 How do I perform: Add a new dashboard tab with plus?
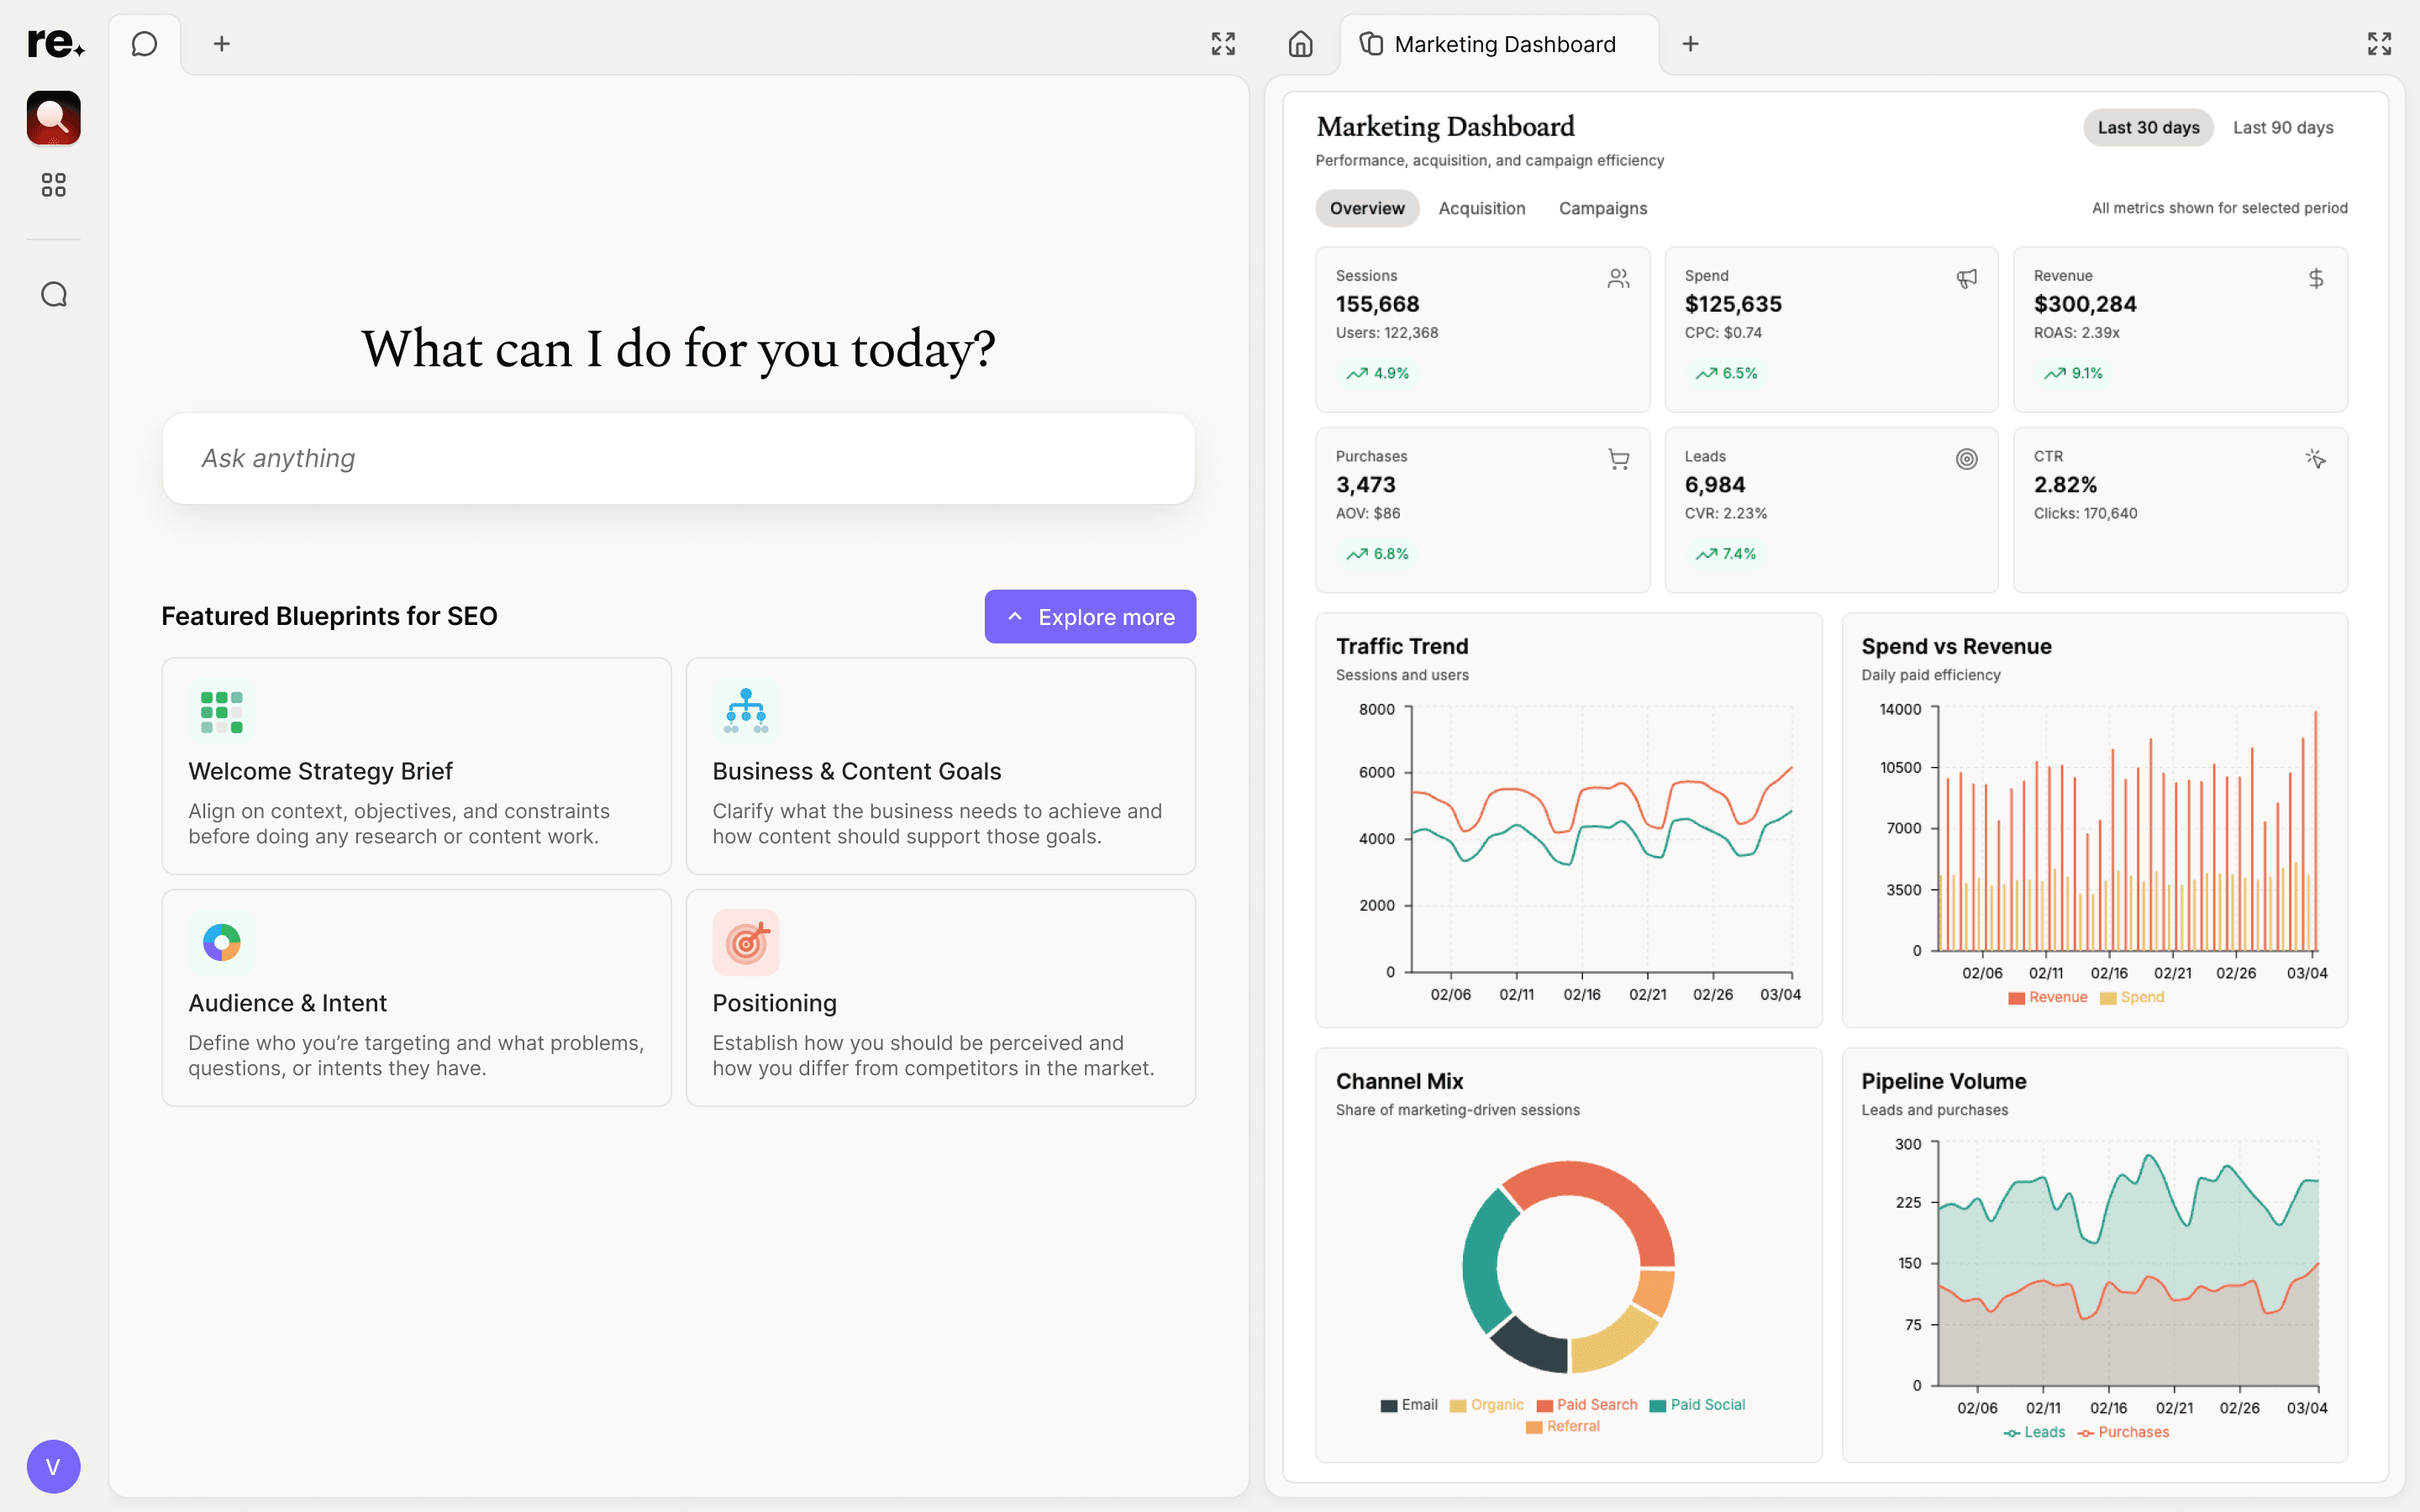[x=1690, y=44]
